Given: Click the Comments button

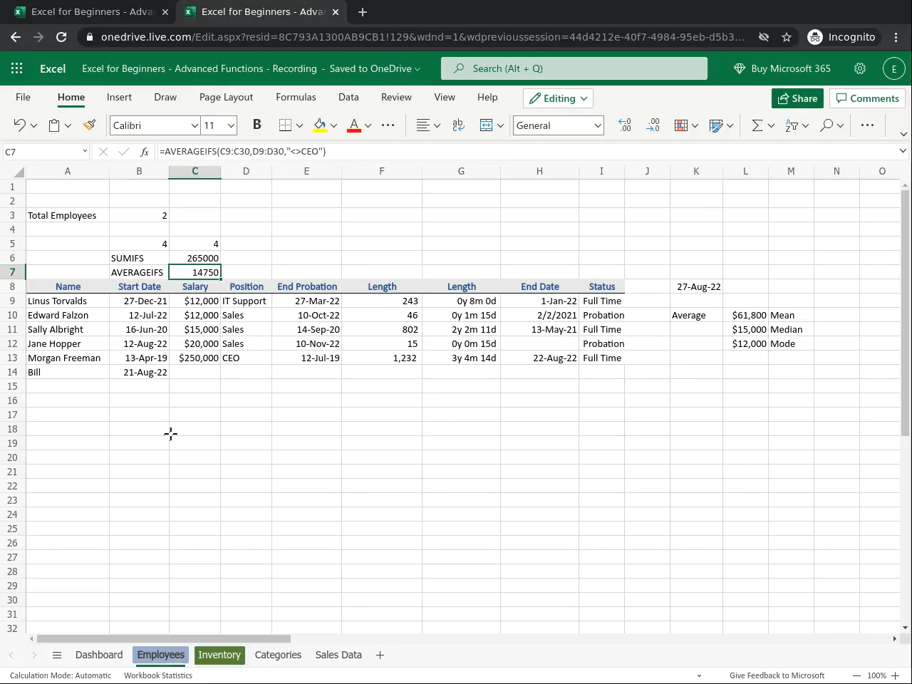Looking at the screenshot, I should (x=867, y=98).
